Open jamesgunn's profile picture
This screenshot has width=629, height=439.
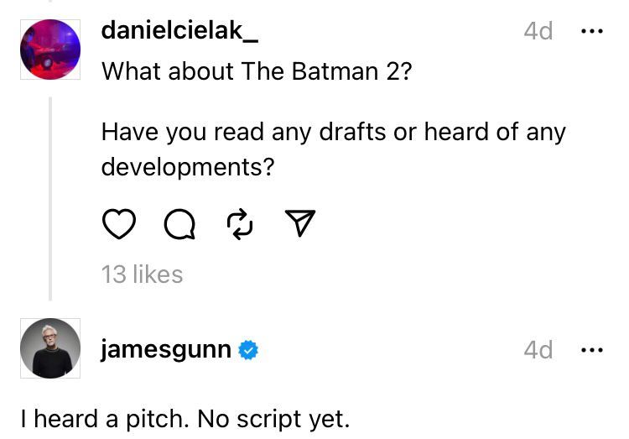point(49,348)
